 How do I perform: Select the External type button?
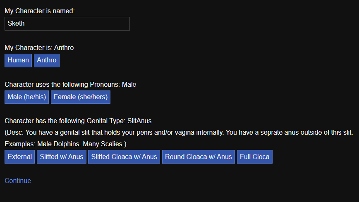tap(19, 157)
